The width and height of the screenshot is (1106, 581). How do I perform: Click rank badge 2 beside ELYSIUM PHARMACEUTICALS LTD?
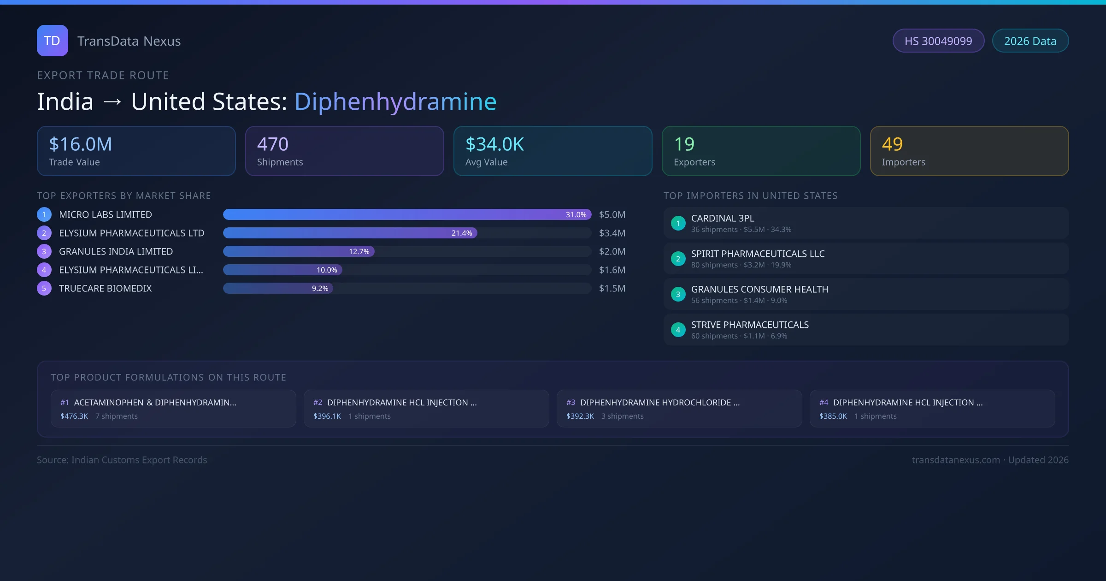tap(44, 233)
